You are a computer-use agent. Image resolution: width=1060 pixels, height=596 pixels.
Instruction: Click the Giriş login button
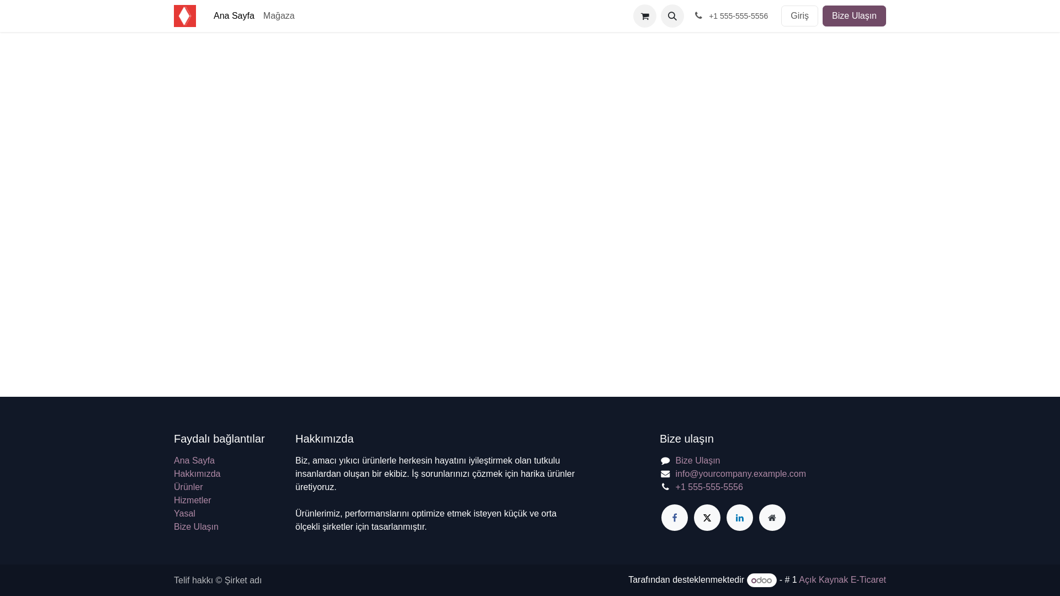799,16
